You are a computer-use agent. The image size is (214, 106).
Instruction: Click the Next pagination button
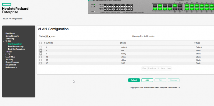(x=163, y=68)
